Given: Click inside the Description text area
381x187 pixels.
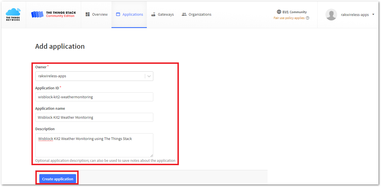Looking at the screenshot, I should click(x=94, y=145).
